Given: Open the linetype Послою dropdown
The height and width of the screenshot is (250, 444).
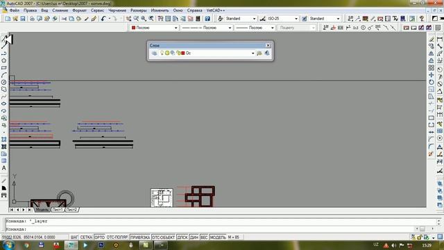Looking at the screenshot, I should pos(230,28).
